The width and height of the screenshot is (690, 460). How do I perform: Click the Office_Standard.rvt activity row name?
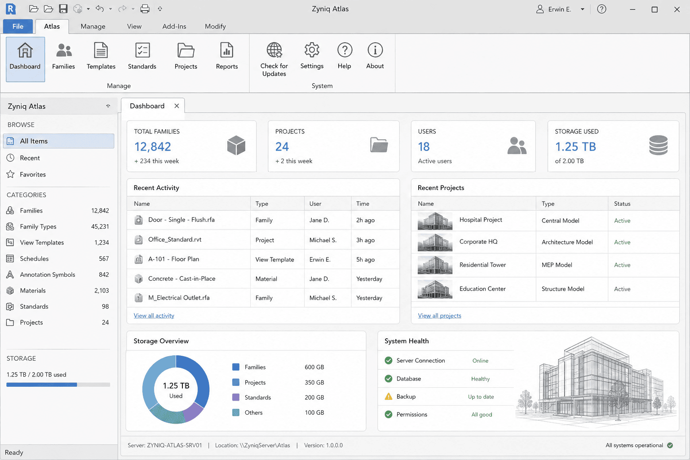[x=175, y=240]
